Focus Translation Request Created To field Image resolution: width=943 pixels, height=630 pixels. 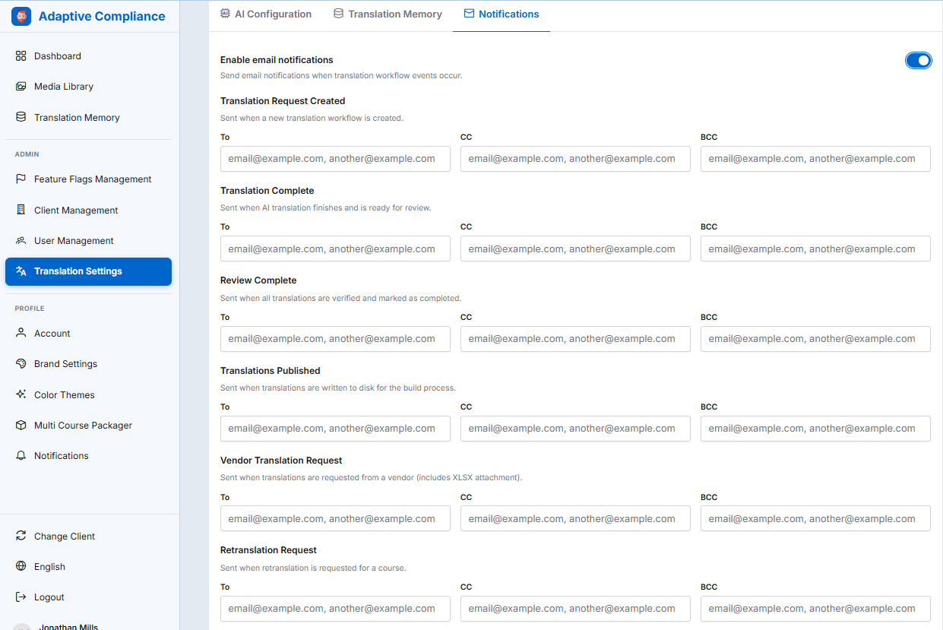click(335, 159)
